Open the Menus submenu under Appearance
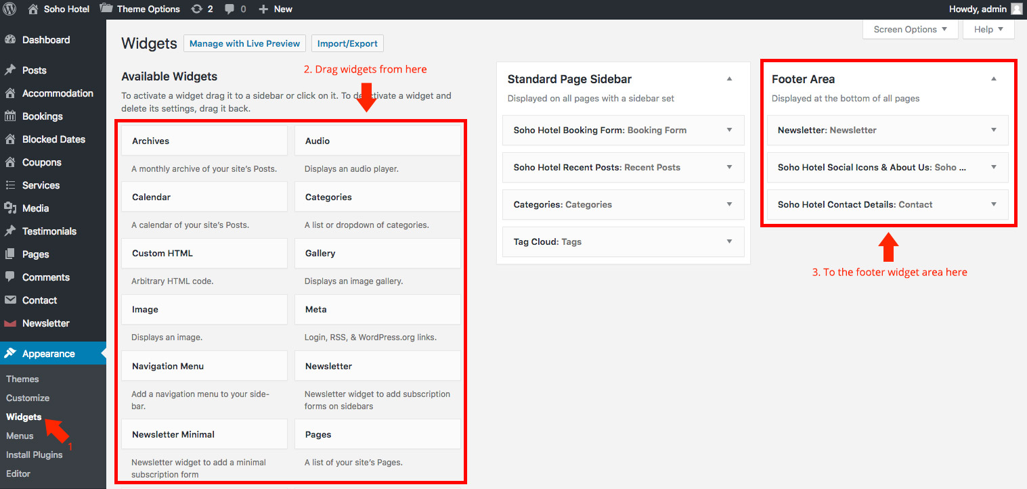 [x=20, y=436]
